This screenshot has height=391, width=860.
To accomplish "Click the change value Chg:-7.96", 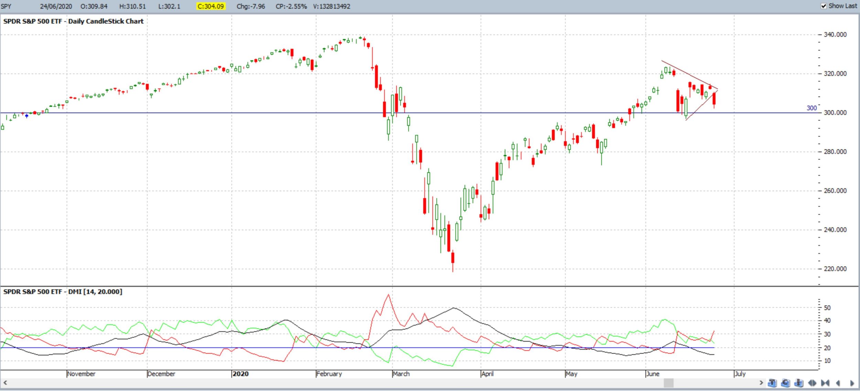I will point(251,6).
